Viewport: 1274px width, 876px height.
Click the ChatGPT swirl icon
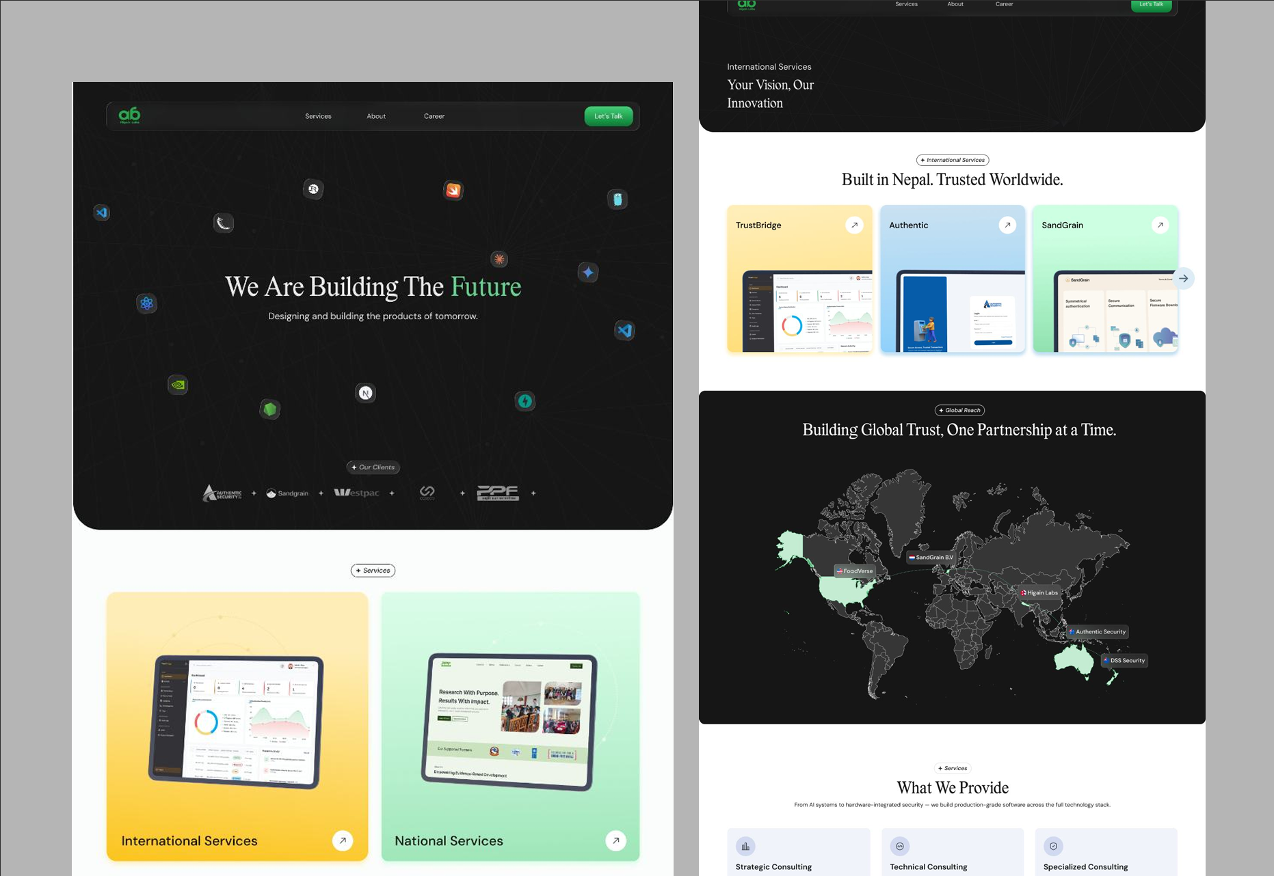313,189
